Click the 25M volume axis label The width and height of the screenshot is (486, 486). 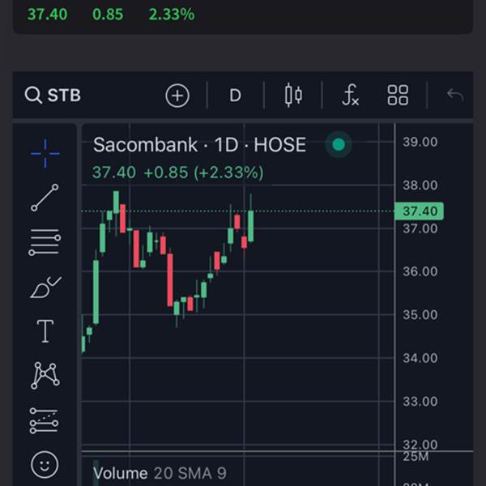(416, 457)
